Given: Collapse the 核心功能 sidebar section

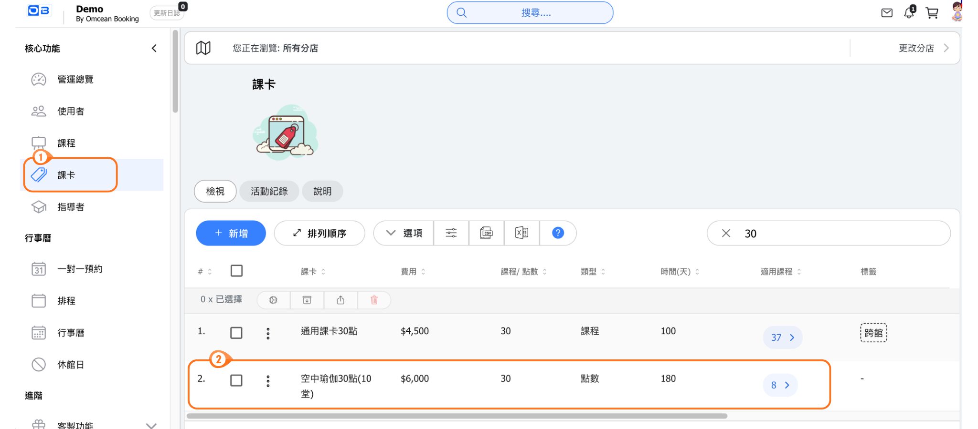Looking at the screenshot, I should 154,48.
